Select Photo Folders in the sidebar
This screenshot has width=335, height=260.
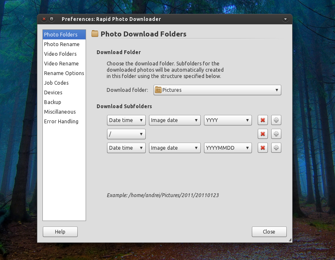click(64, 34)
